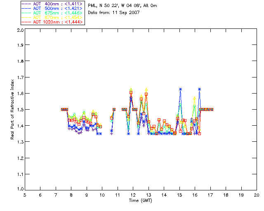Viewport: 264px width, 211px height.
Task: Click the 'Time (GMT)' axis title
Action: tap(140, 201)
